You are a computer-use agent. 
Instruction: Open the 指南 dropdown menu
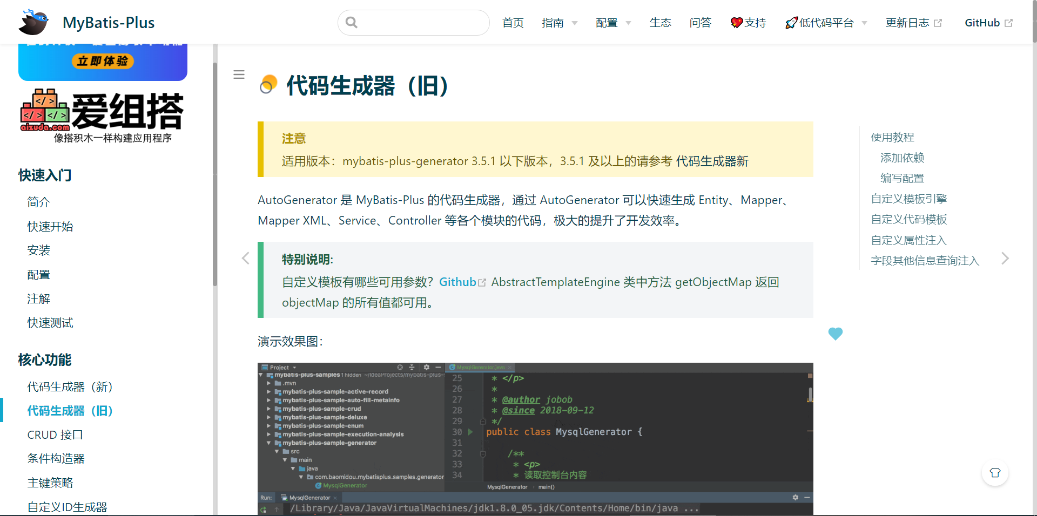click(560, 23)
